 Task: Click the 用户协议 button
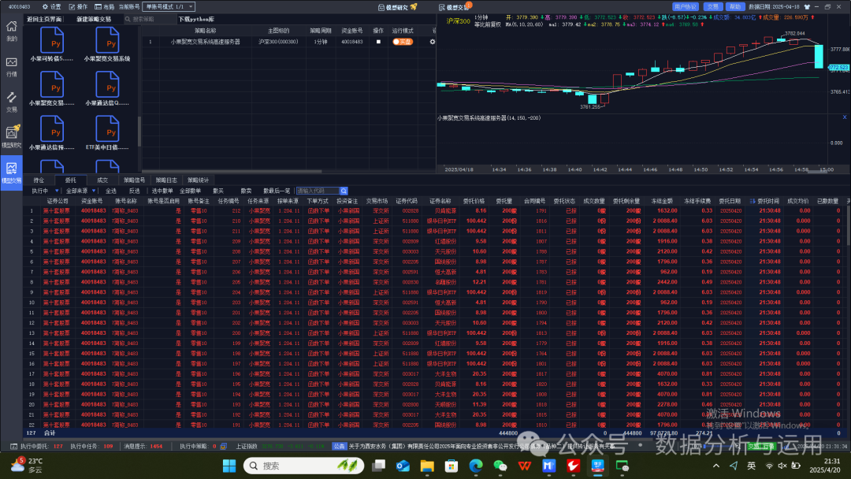click(685, 7)
